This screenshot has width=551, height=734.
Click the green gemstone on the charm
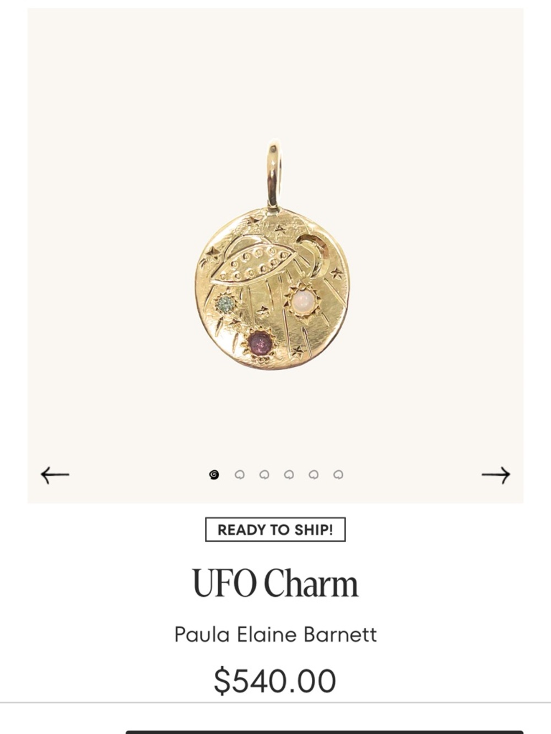(x=225, y=304)
